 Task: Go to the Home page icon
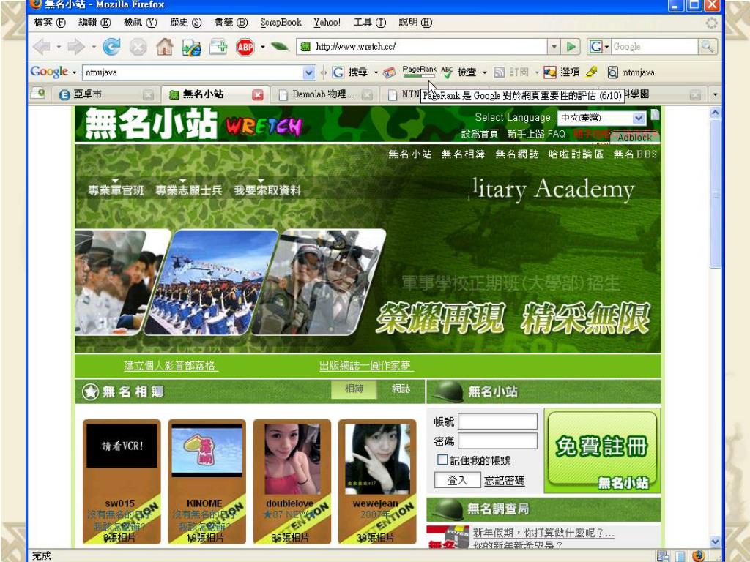coord(165,47)
